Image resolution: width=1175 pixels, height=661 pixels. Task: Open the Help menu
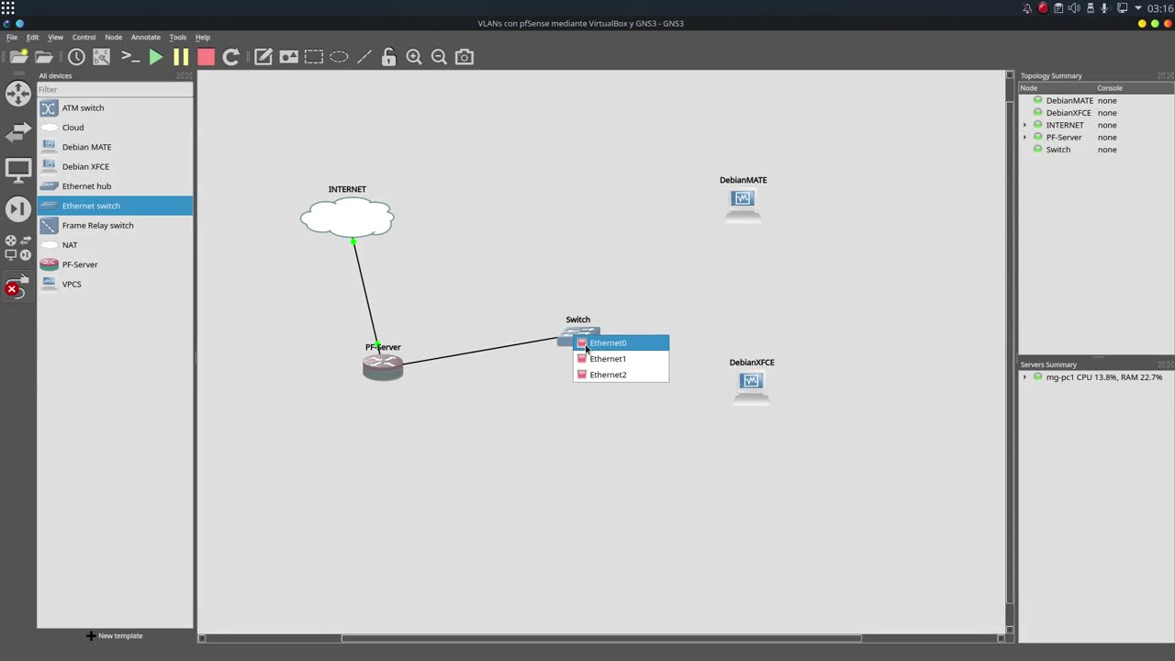(203, 38)
